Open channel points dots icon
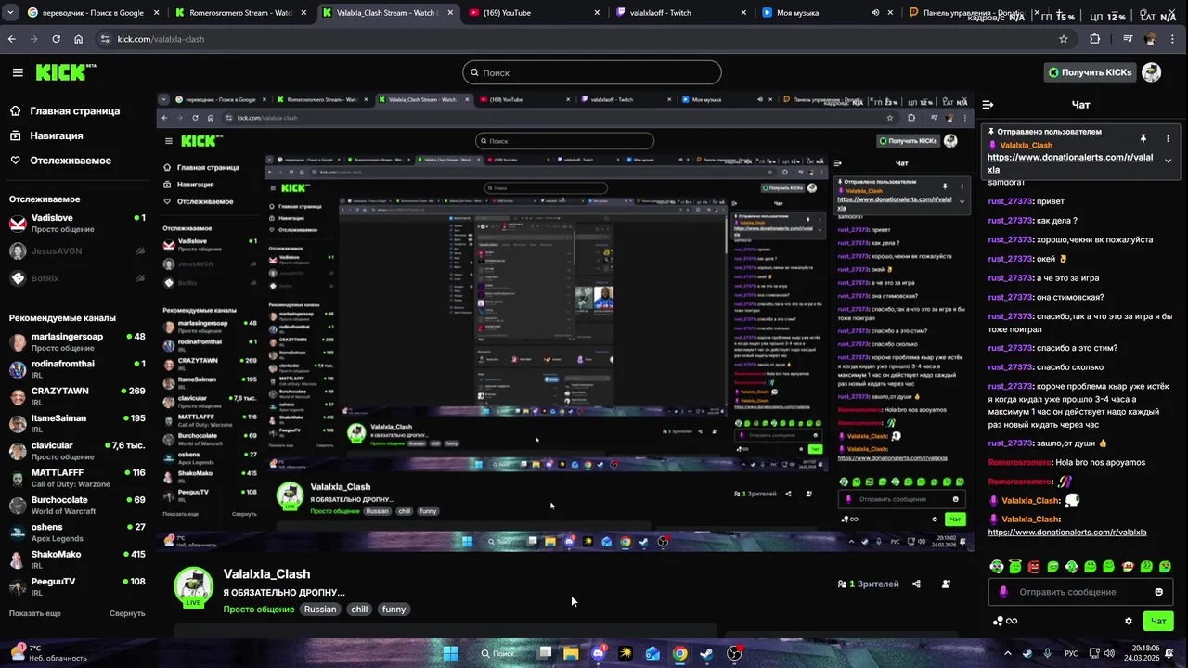Viewport: 1188px width, 668px height. tap(998, 621)
